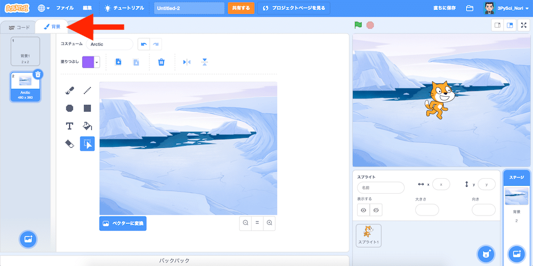Select the Brush tool

[x=69, y=90]
